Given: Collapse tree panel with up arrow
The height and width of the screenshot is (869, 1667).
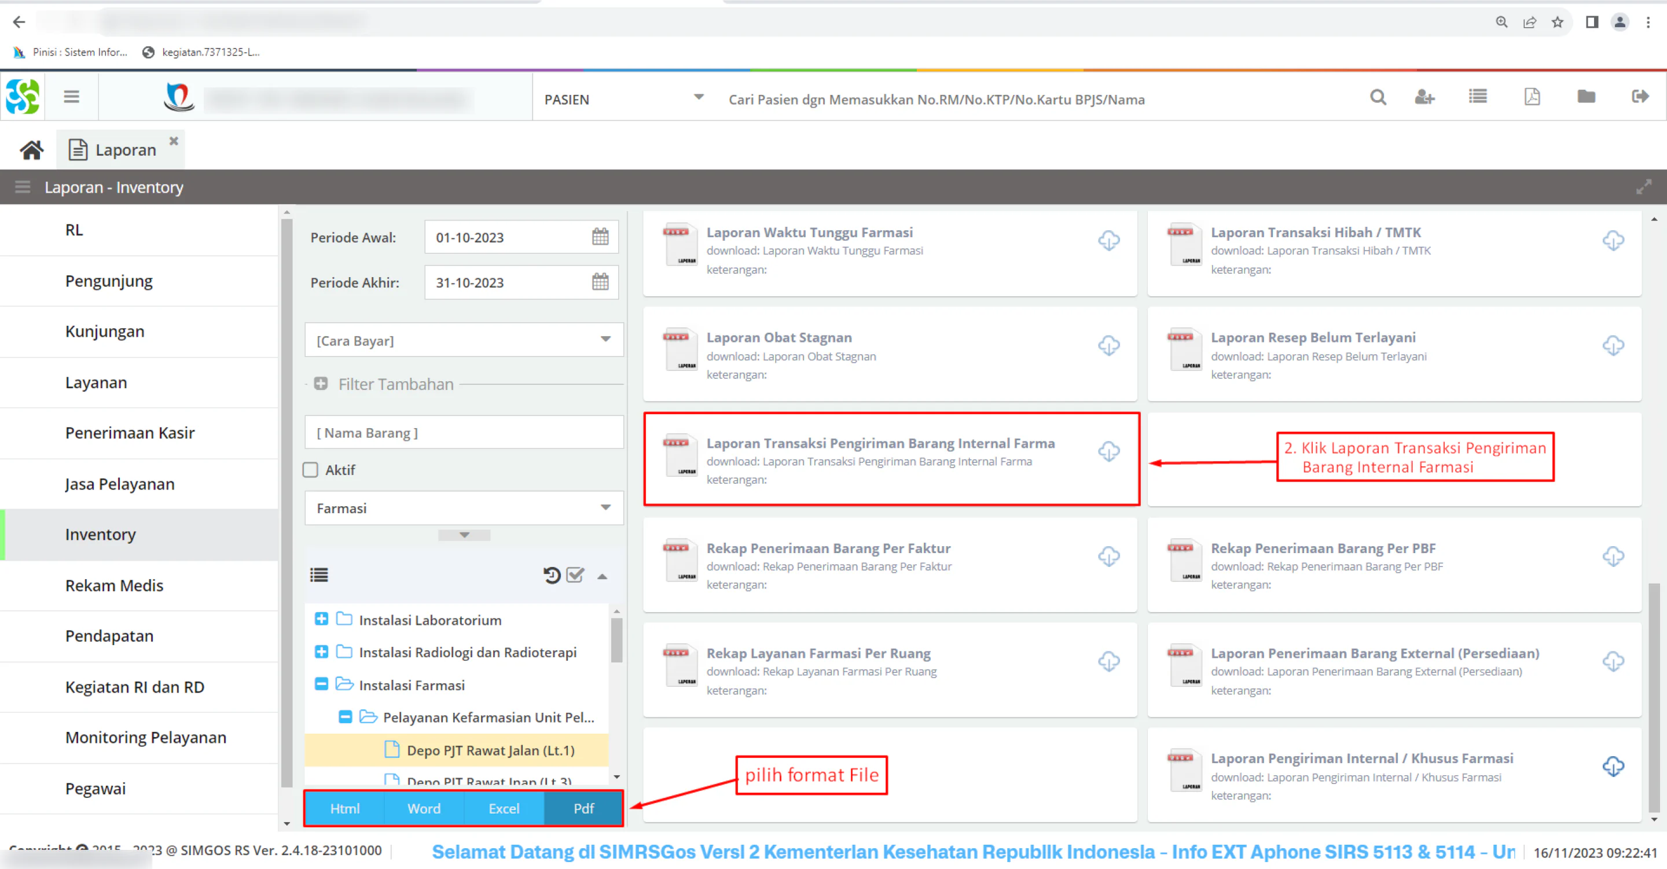Looking at the screenshot, I should tap(603, 576).
